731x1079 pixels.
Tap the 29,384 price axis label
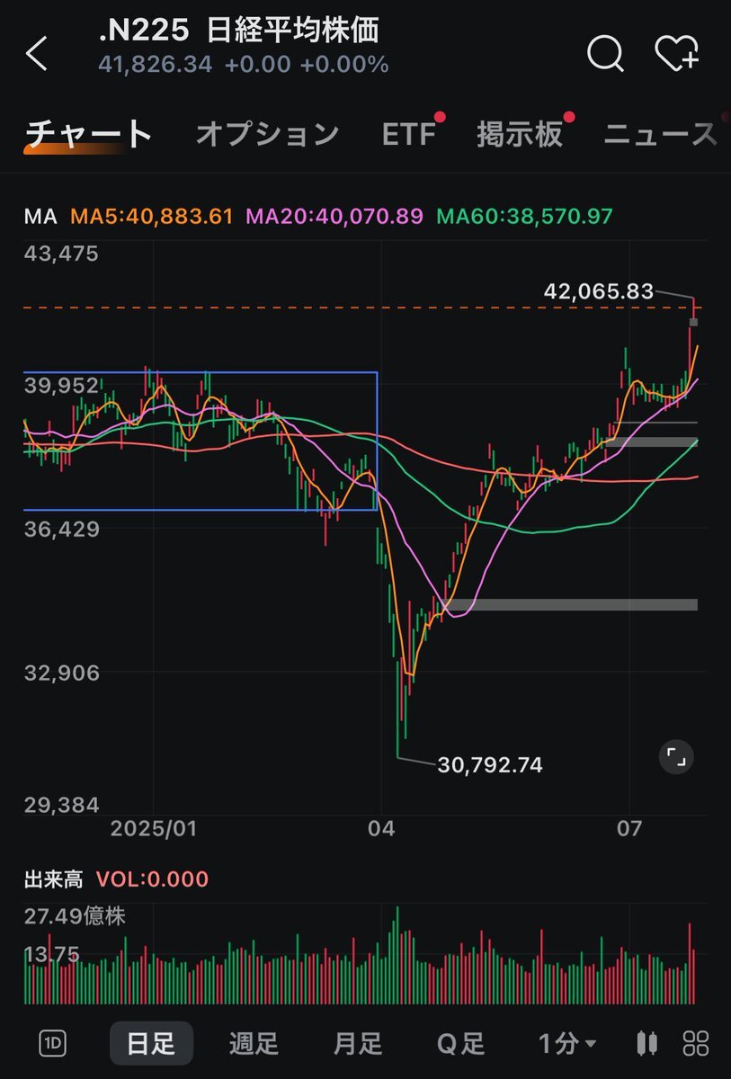coord(61,804)
